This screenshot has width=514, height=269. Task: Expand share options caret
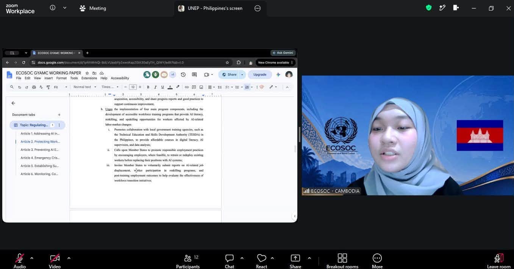(309, 258)
